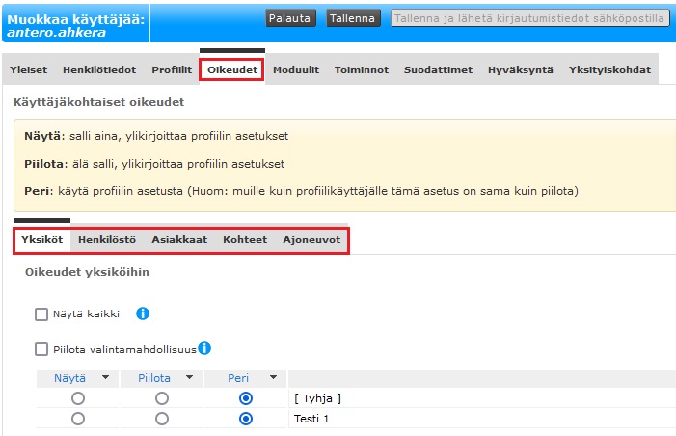Go to the Henkilöstö sub-tab
This screenshot has height=436, width=676.
pos(107,240)
